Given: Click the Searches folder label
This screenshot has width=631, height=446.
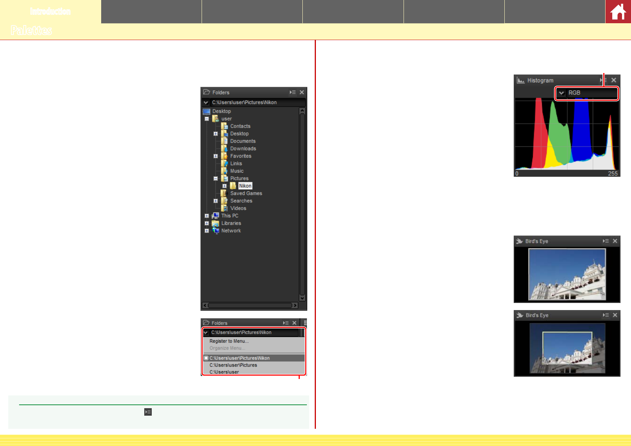Looking at the screenshot, I should click(x=241, y=201).
